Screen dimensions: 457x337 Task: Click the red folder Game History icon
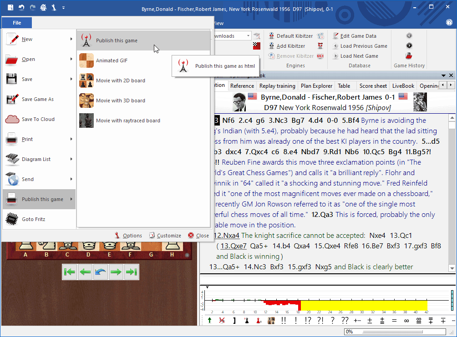[x=409, y=56]
